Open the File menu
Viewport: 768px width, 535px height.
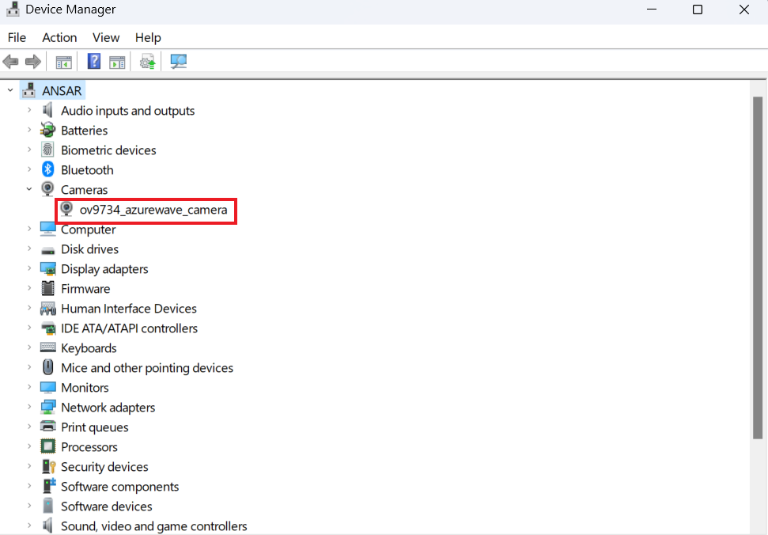pyautogui.click(x=17, y=38)
